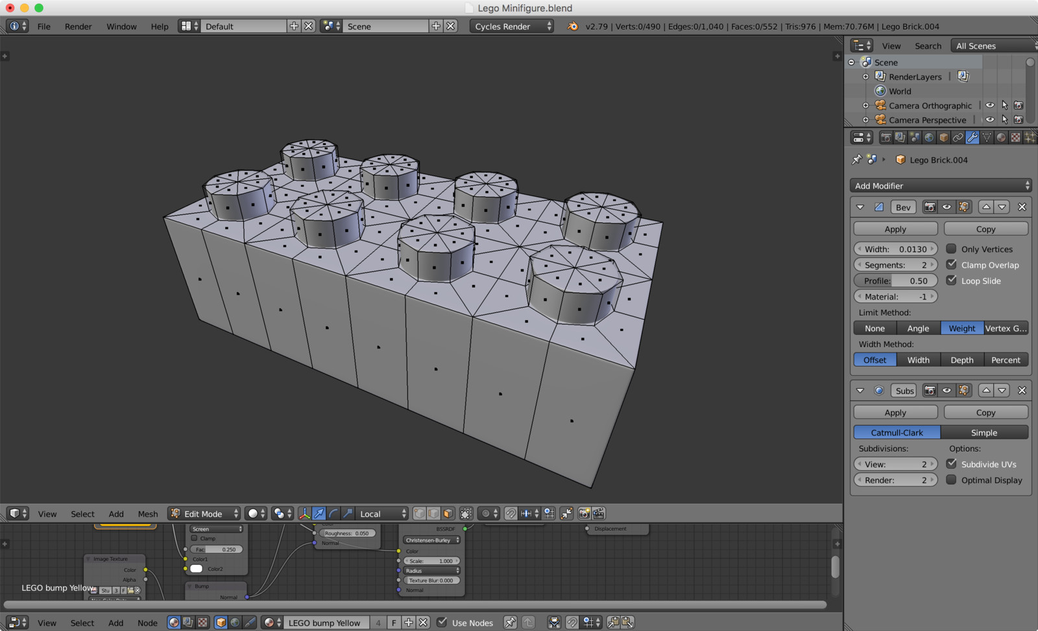Set bevel limit method to Angle

coord(918,328)
